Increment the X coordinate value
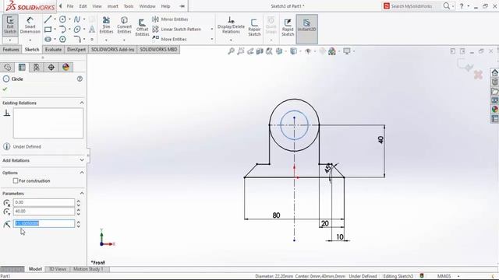499x280 pixels. click(78, 201)
